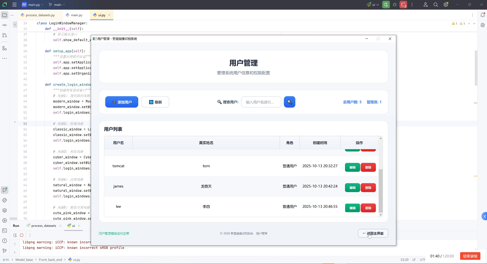Open Search Everywhere with the magnifier icon
The image size is (487, 264).
point(436,5)
